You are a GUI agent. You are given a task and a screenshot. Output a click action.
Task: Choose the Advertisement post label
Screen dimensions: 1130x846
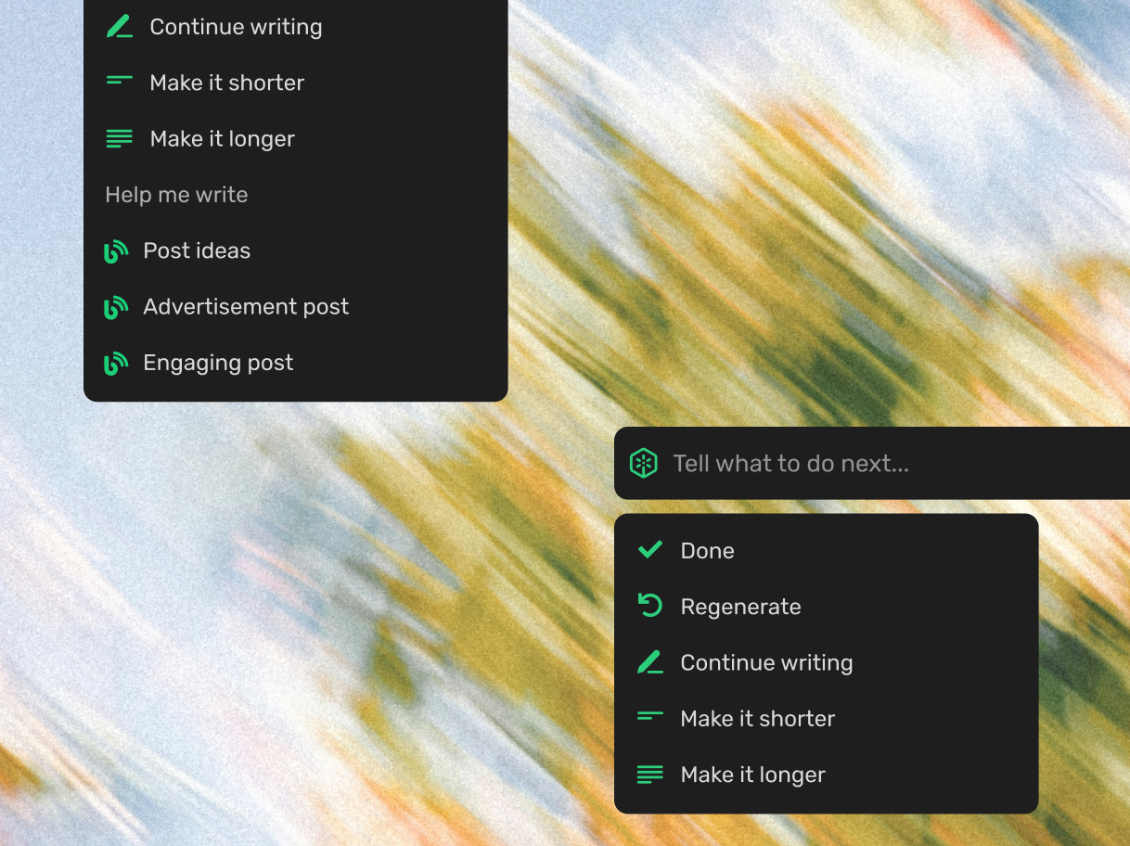click(x=246, y=307)
